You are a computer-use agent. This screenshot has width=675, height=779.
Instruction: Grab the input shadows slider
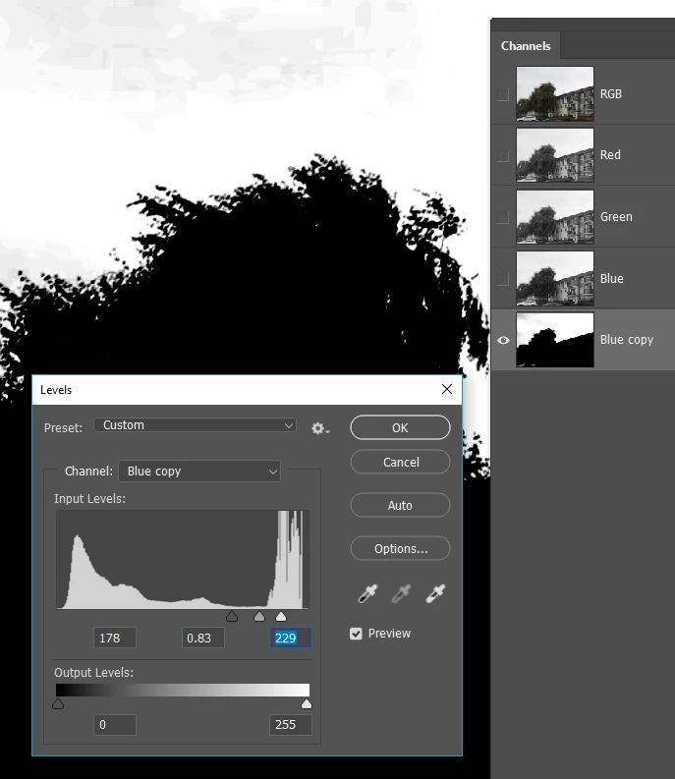tap(232, 617)
